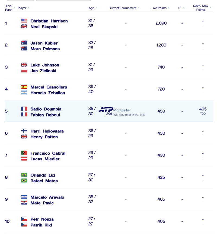
Task: Open Jason Kubler's player profile
Action: click(x=44, y=43)
